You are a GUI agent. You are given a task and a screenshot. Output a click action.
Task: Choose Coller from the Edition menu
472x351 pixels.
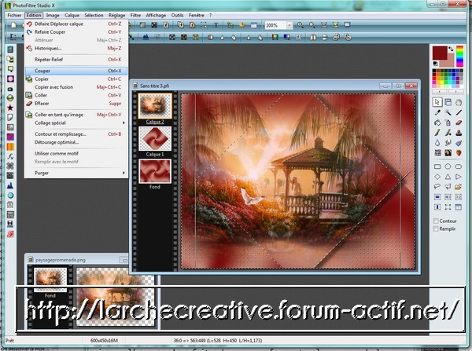pyautogui.click(x=76, y=95)
